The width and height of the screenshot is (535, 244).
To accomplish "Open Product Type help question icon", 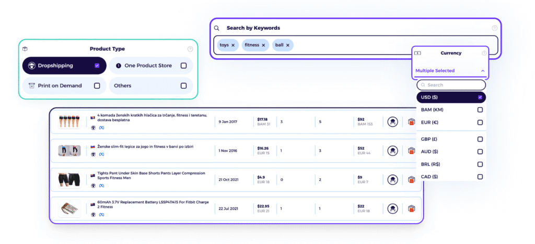I will [190, 49].
